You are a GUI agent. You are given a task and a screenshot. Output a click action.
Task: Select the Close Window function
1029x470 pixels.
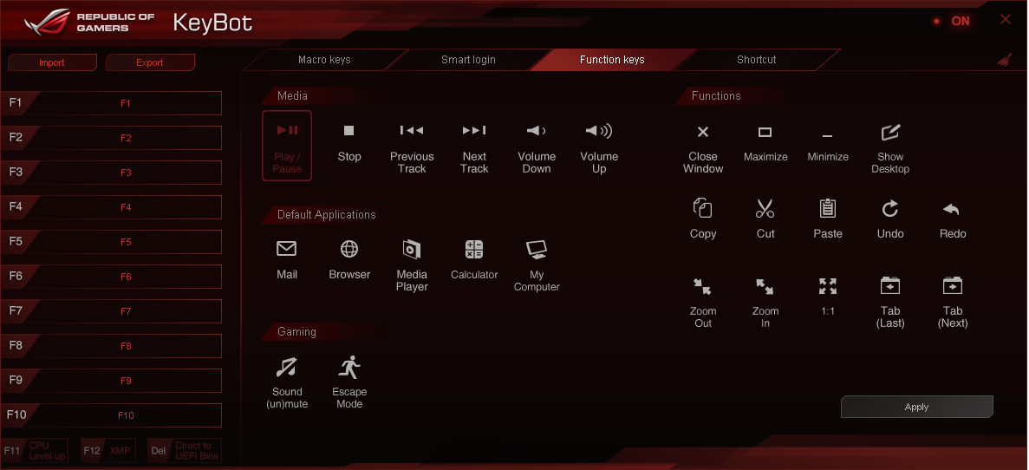703,148
